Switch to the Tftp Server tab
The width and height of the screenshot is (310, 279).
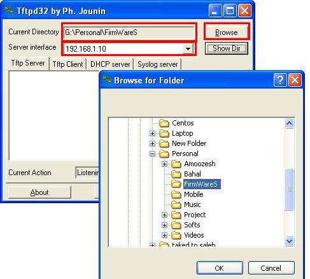click(28, 63)
